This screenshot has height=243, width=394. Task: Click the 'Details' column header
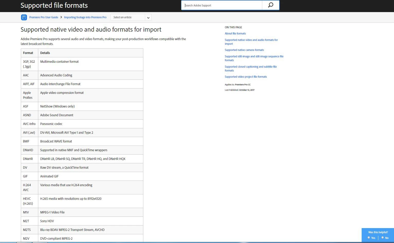coord(91,53)
